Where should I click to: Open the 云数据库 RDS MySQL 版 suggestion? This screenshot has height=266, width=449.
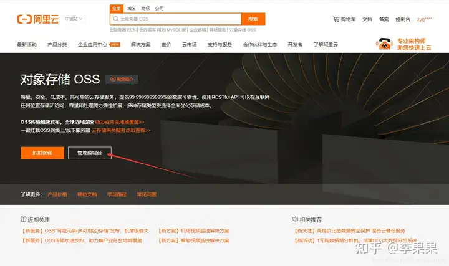(163, 30)
